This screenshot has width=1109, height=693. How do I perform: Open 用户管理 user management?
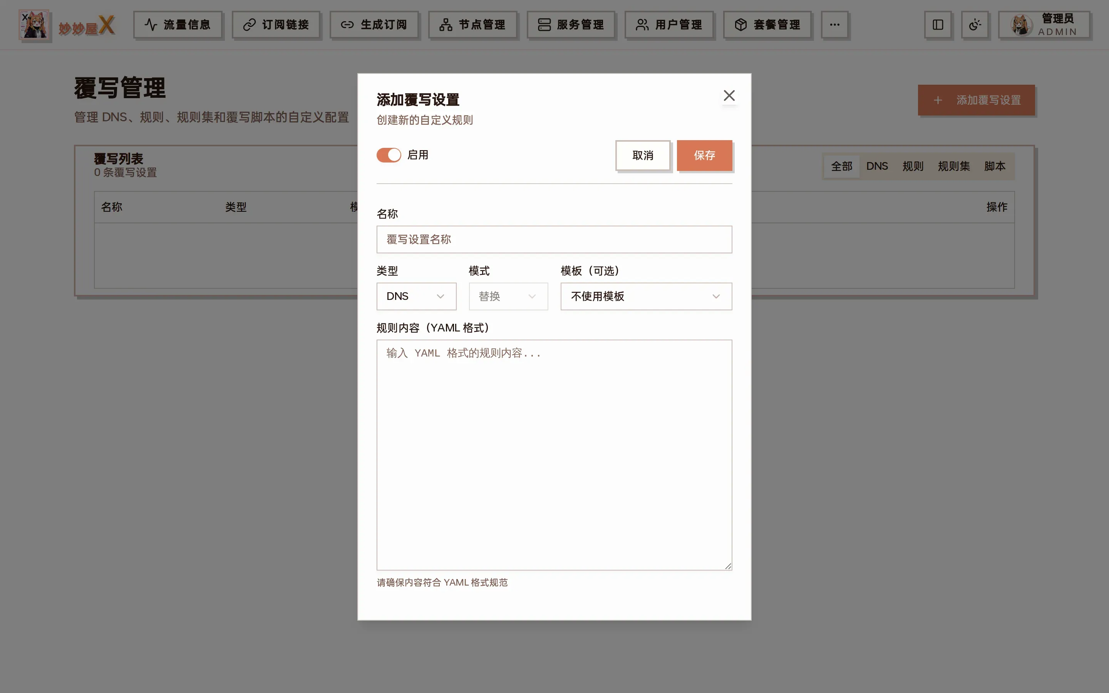point(669,25)
